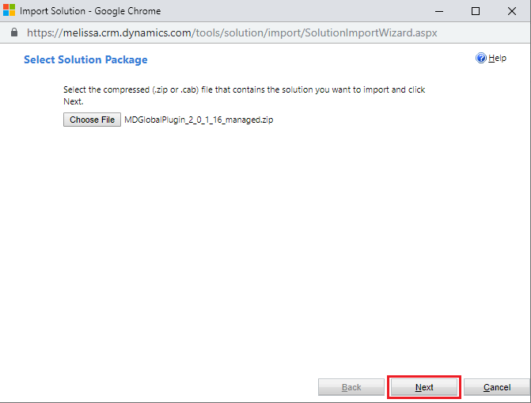Image resolution: width=531 pixels, height=403 pixels.
Task: Close the Import Solution window
Action: [x=512, y=11]
